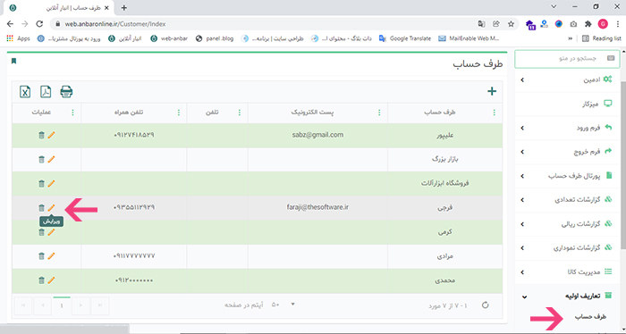
Task: Open Reading list
Action: click(x=602, y=38)
